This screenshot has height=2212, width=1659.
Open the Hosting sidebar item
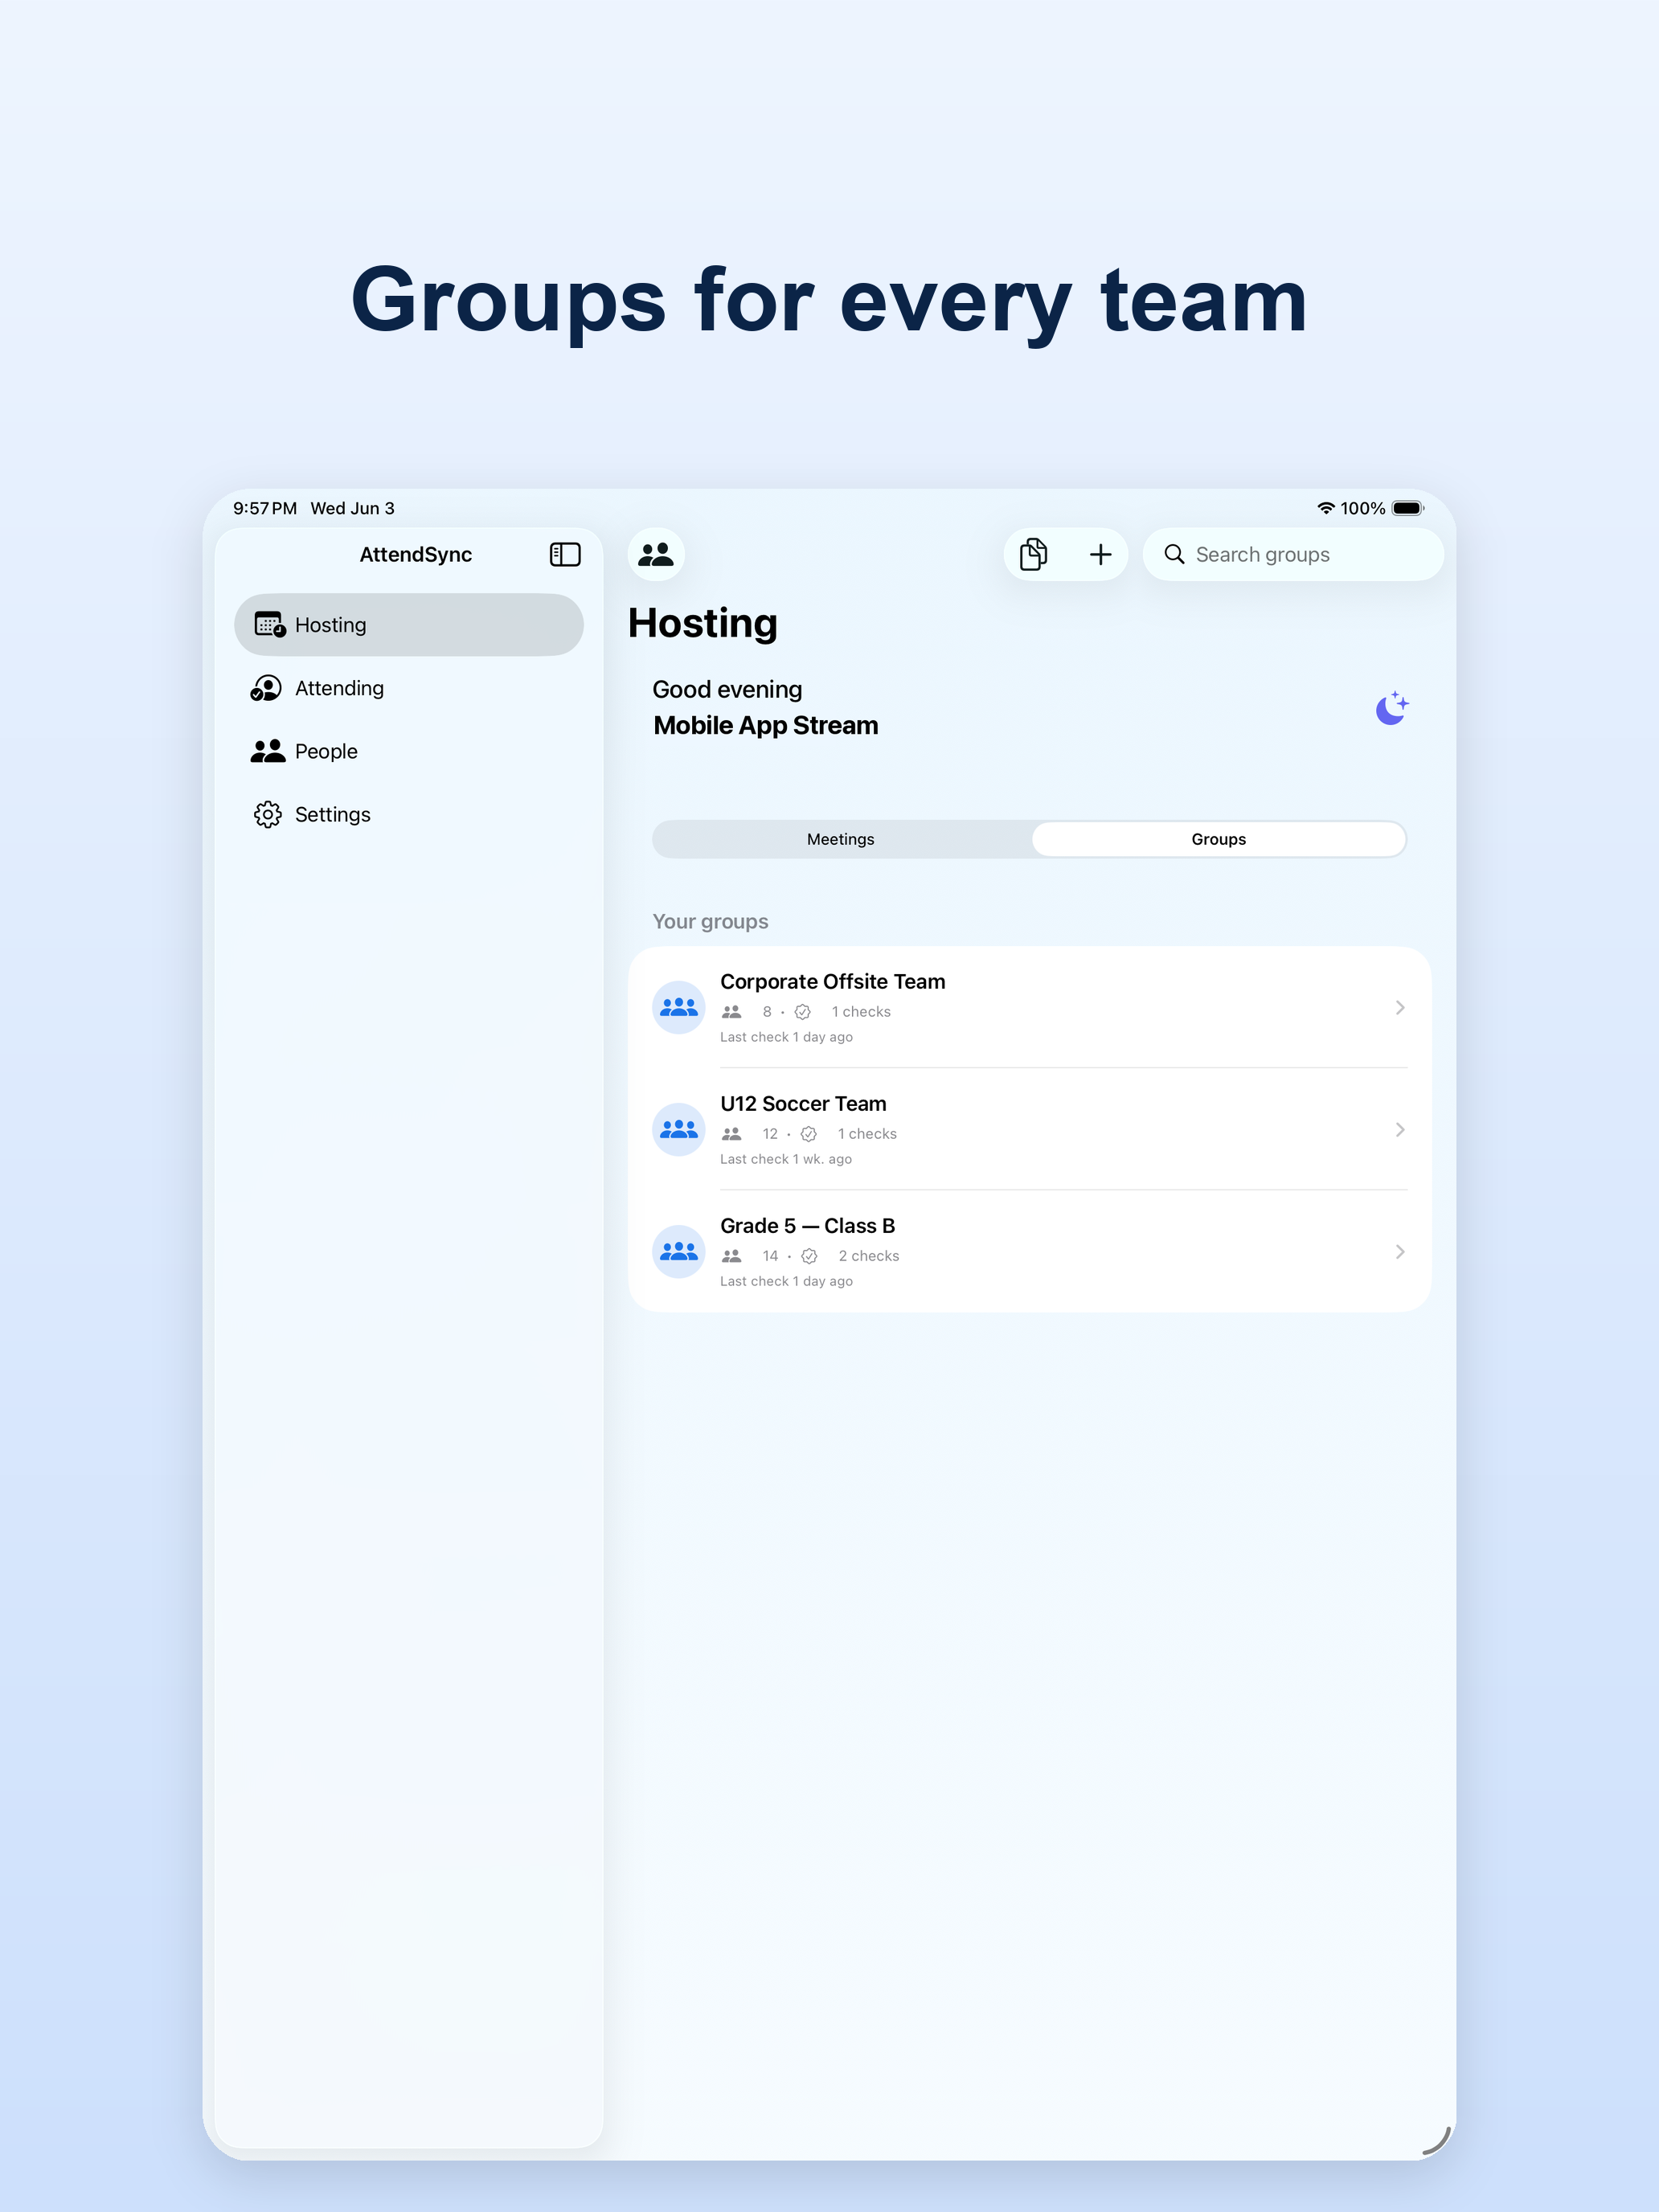(409, 625)
